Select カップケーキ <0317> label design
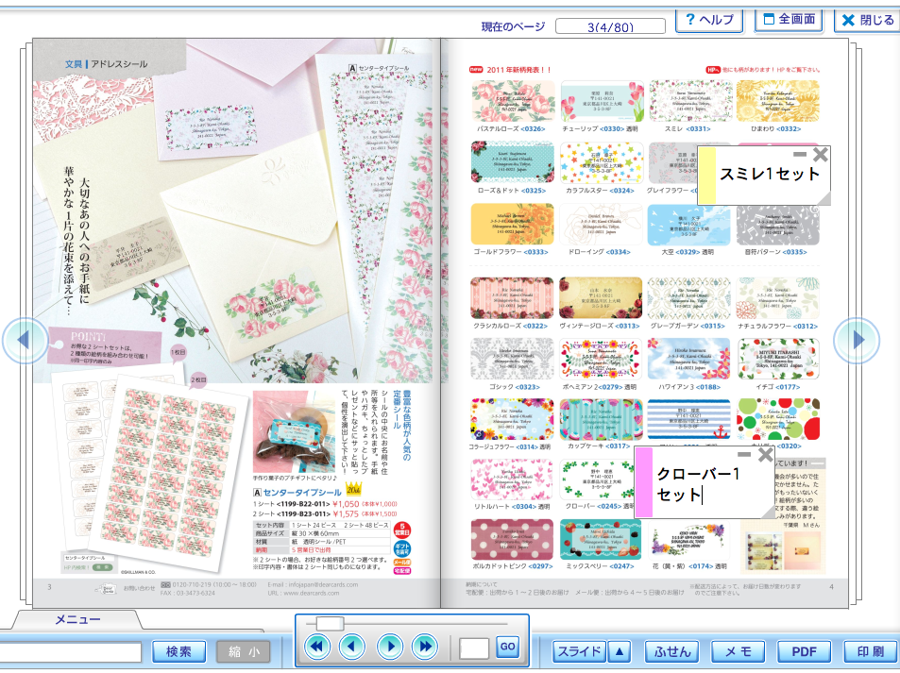 click(601, 419)
